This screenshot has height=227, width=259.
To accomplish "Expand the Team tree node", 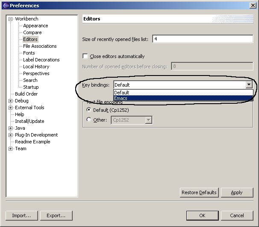I will click(x=11, y=149).
